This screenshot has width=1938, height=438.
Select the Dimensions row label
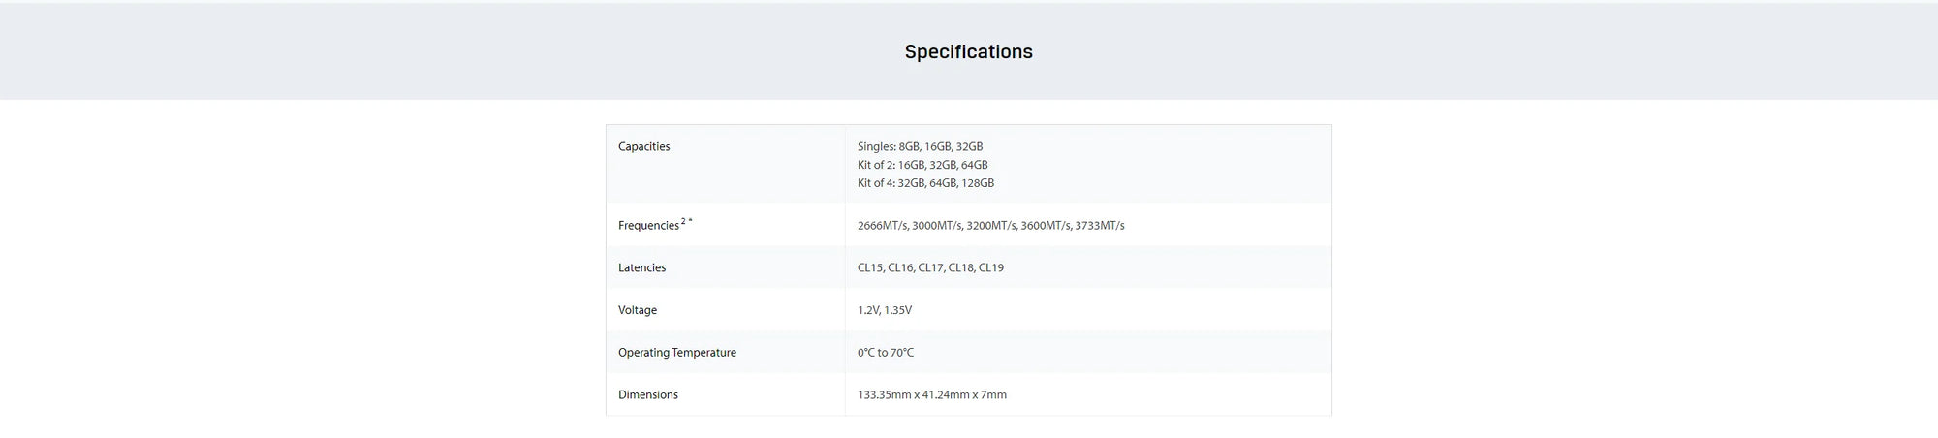(x=648, y=394)
